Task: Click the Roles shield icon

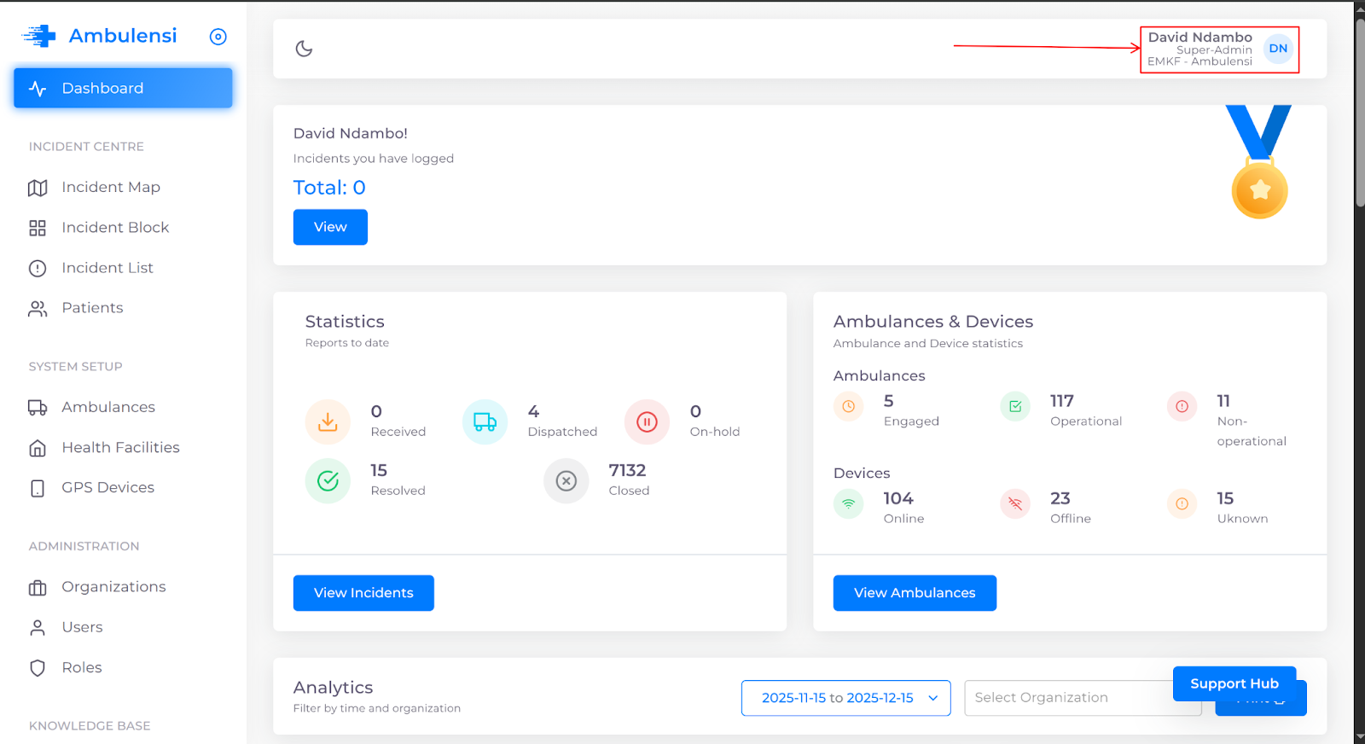Action: [x=38, y=668]
